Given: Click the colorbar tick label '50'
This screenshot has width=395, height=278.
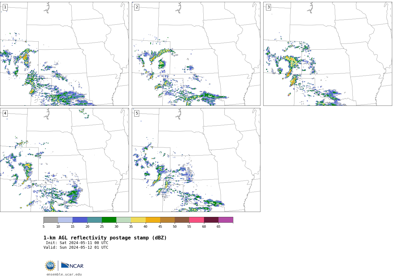Looking at the screenshot, I should (x=175, y=226).
